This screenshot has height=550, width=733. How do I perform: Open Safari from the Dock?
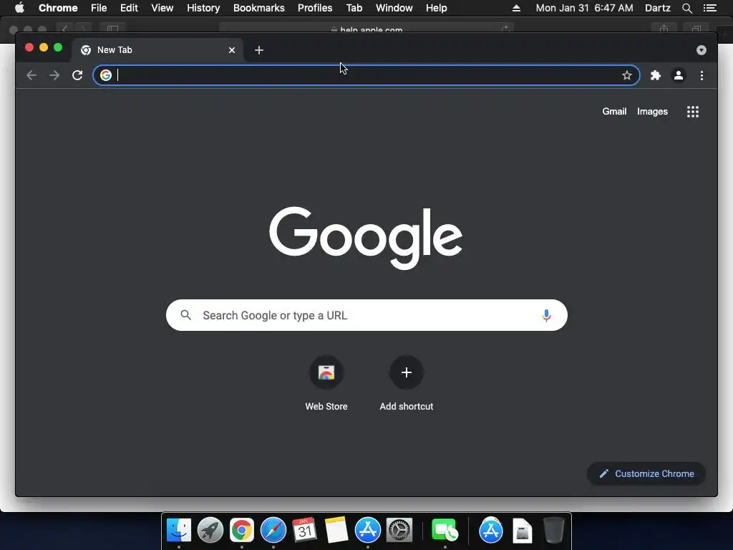click(273, 531)
